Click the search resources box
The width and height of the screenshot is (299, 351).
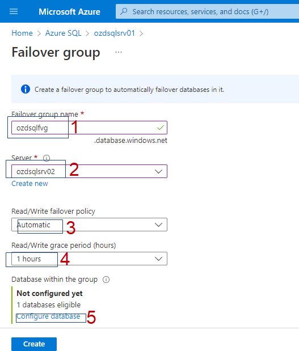click(208, 11)
